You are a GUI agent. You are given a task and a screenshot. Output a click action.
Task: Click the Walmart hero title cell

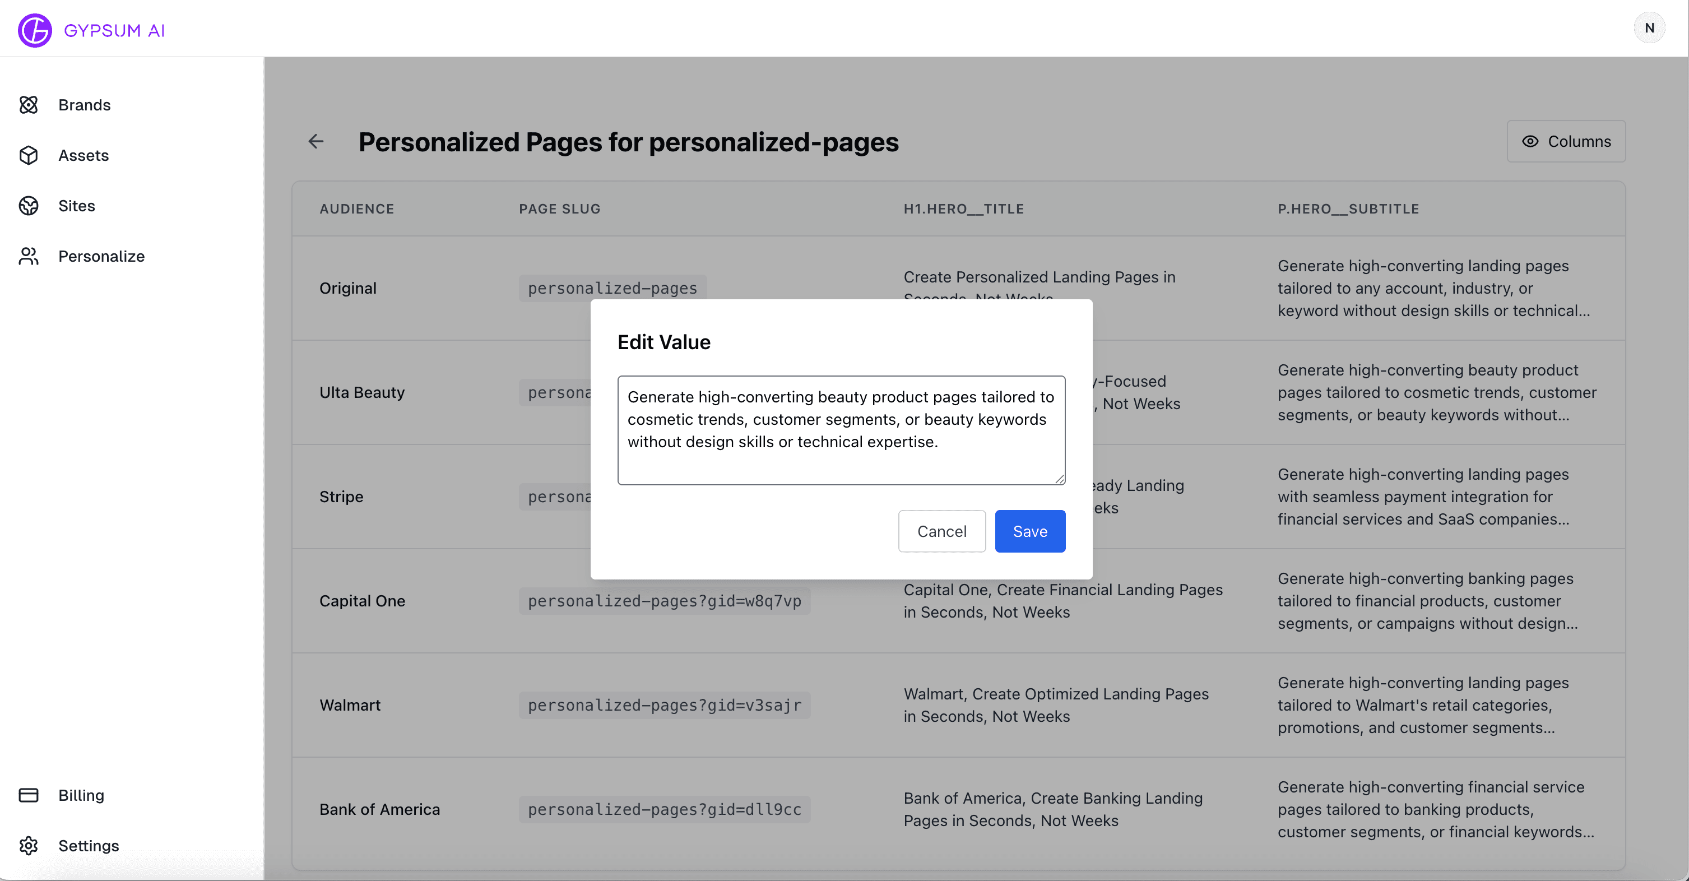click(1056, 706)
